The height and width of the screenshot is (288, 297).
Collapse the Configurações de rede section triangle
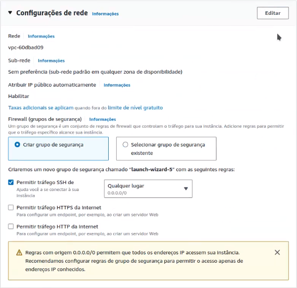[10, 13]
